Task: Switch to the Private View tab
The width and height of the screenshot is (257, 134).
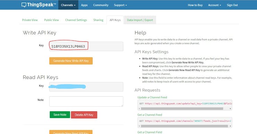Action: tap(30, 20)
